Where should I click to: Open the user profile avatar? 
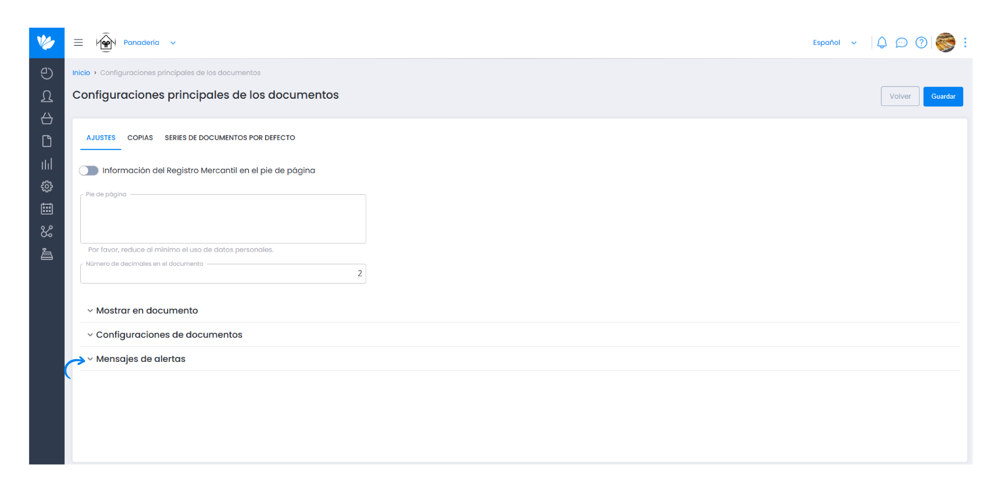click(x=945, y=42)
